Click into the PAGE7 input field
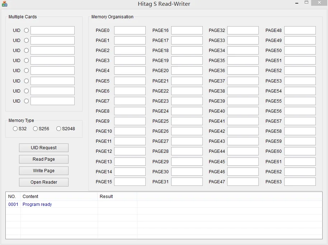This screenshot has height=245, width=328. pos(130,101)
